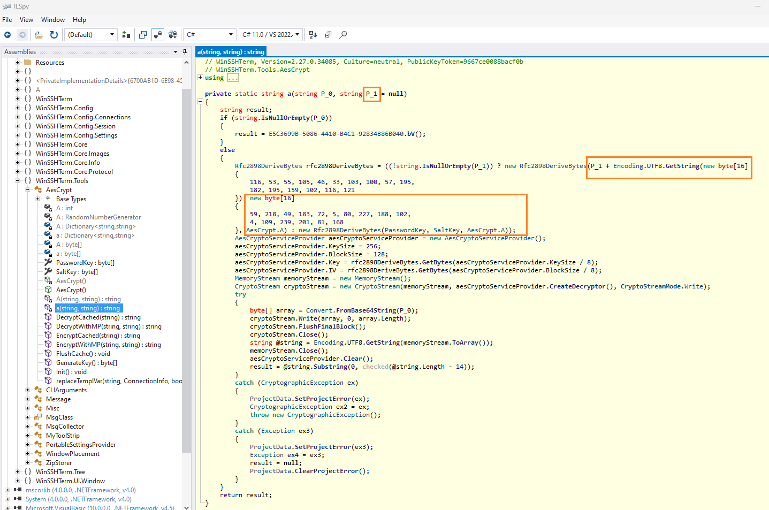Follow the MemoryStream type link in code

coord(257,278)
